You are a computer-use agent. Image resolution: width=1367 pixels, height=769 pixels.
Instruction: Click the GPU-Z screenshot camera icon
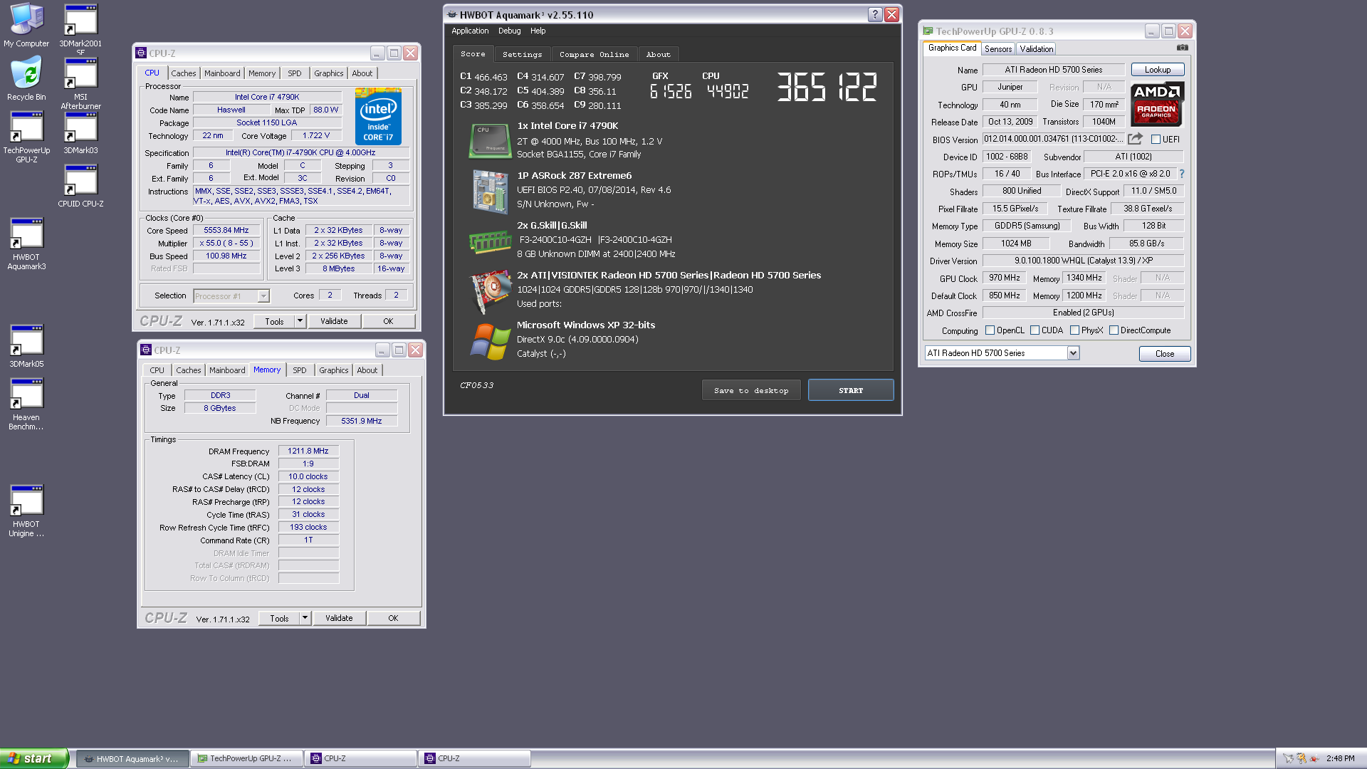point(1182,48)
